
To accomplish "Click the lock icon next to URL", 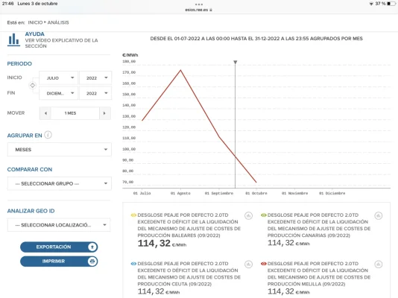I will pyautogui.click(x=211, y=10).
